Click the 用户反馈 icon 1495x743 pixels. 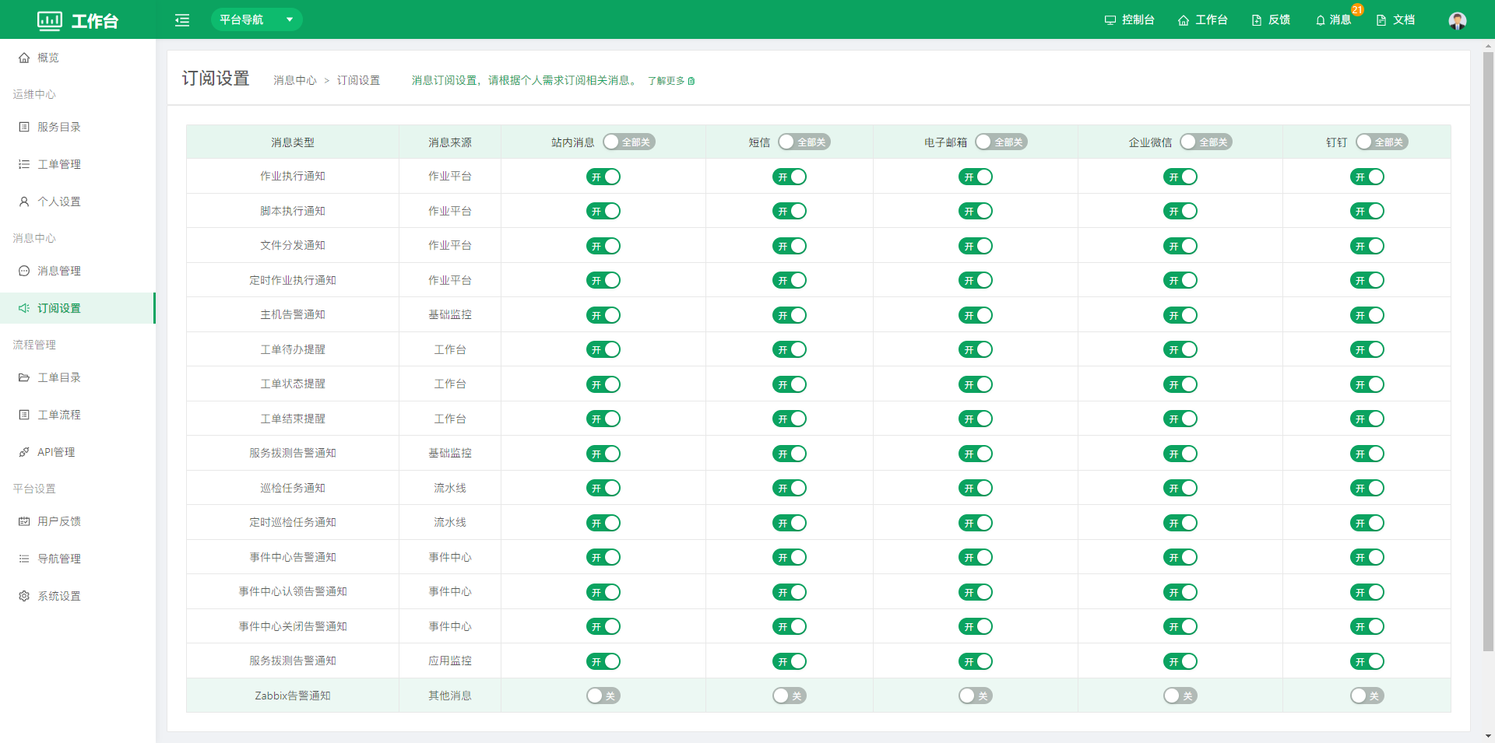[x=24, y=521]
